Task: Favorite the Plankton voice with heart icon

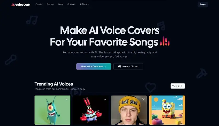Action: pyautogui.click(x=67, y=99)
